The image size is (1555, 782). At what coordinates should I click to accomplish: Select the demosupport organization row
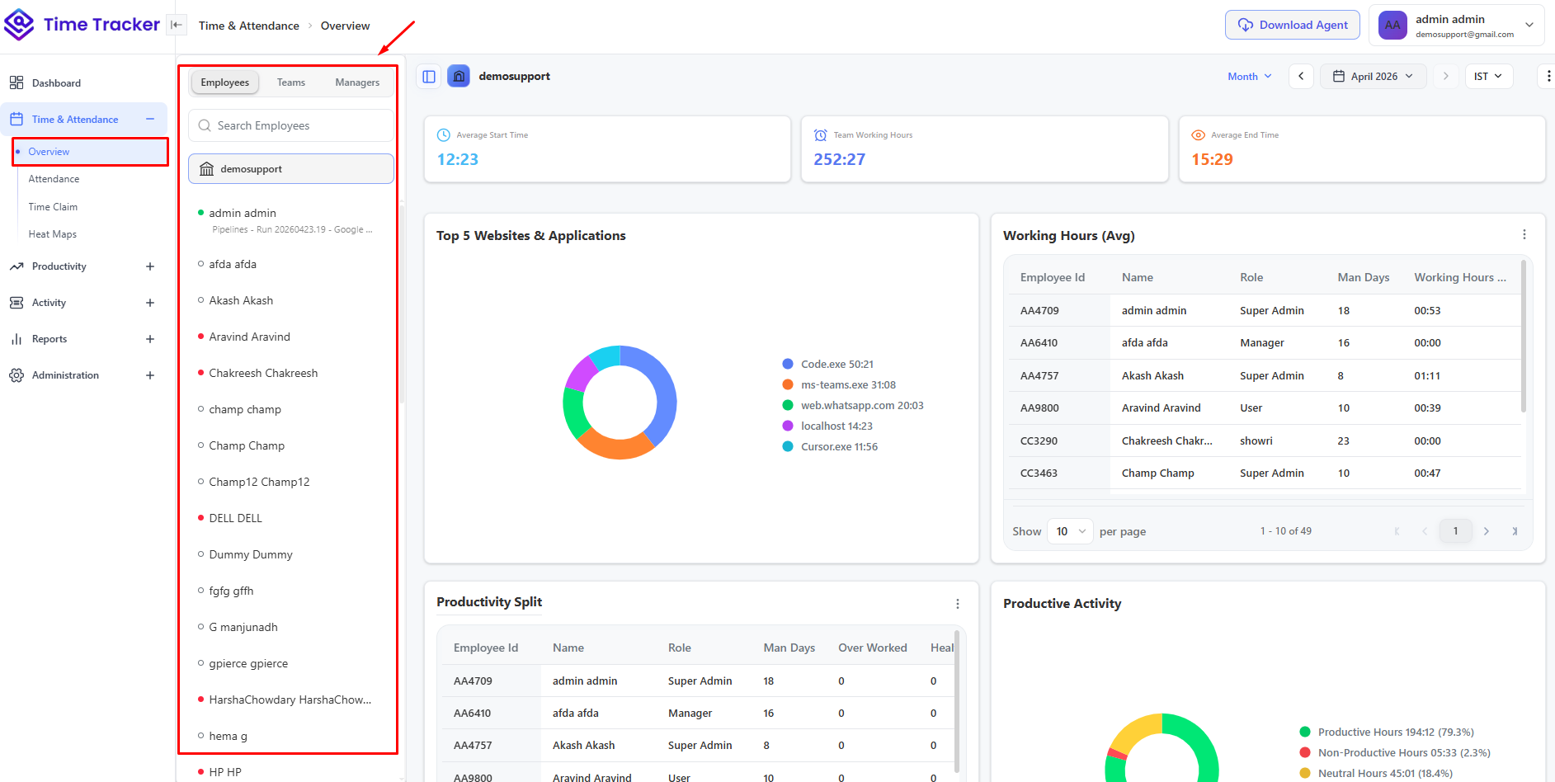click(x=291, y=169)
